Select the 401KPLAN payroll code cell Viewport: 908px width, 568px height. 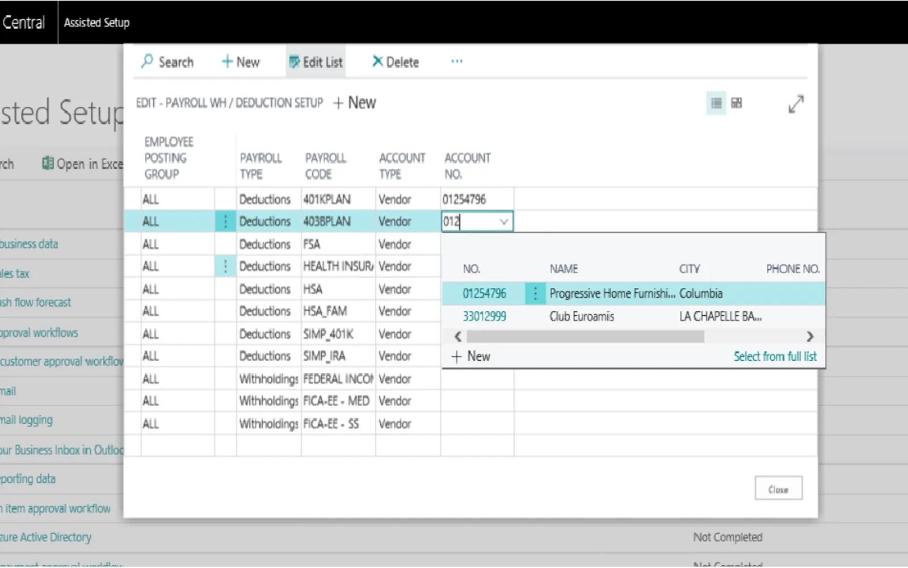pyautogui.click(x=338, y=199)
